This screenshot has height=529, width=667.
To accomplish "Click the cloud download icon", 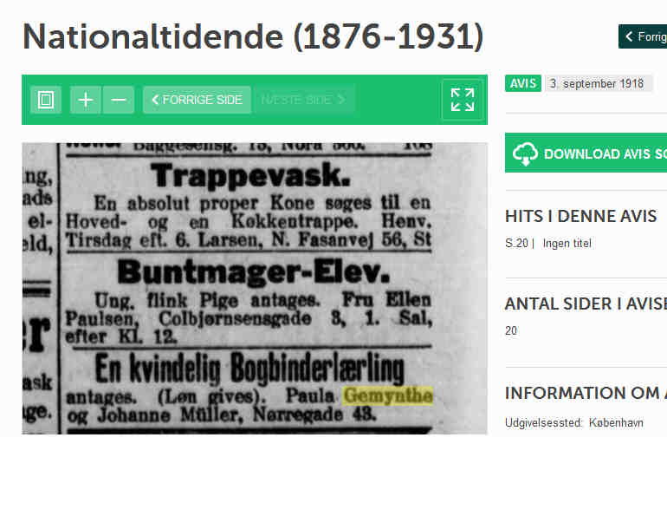I will coord(525,153).
